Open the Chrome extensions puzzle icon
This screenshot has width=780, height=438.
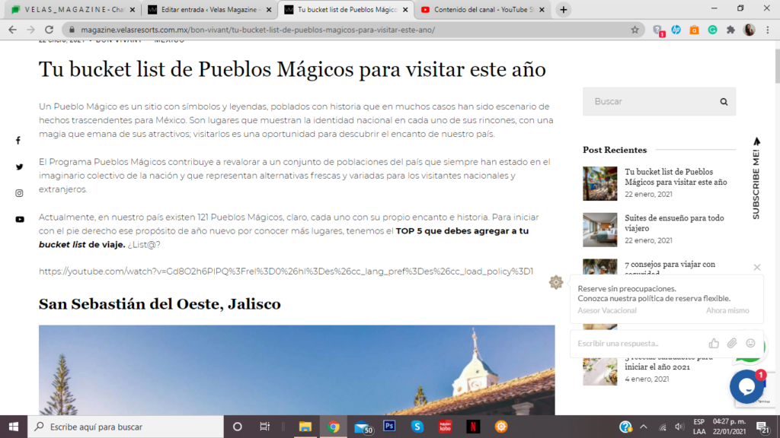click(730, 30)
